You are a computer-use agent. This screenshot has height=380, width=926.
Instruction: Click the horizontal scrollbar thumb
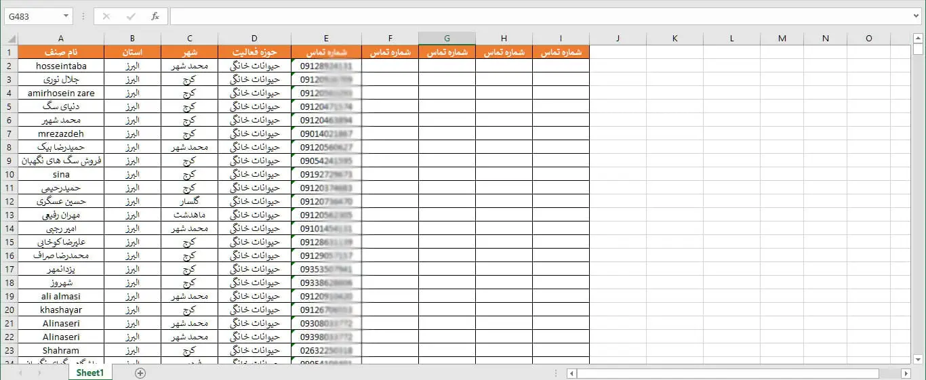[x=728, y=373]
